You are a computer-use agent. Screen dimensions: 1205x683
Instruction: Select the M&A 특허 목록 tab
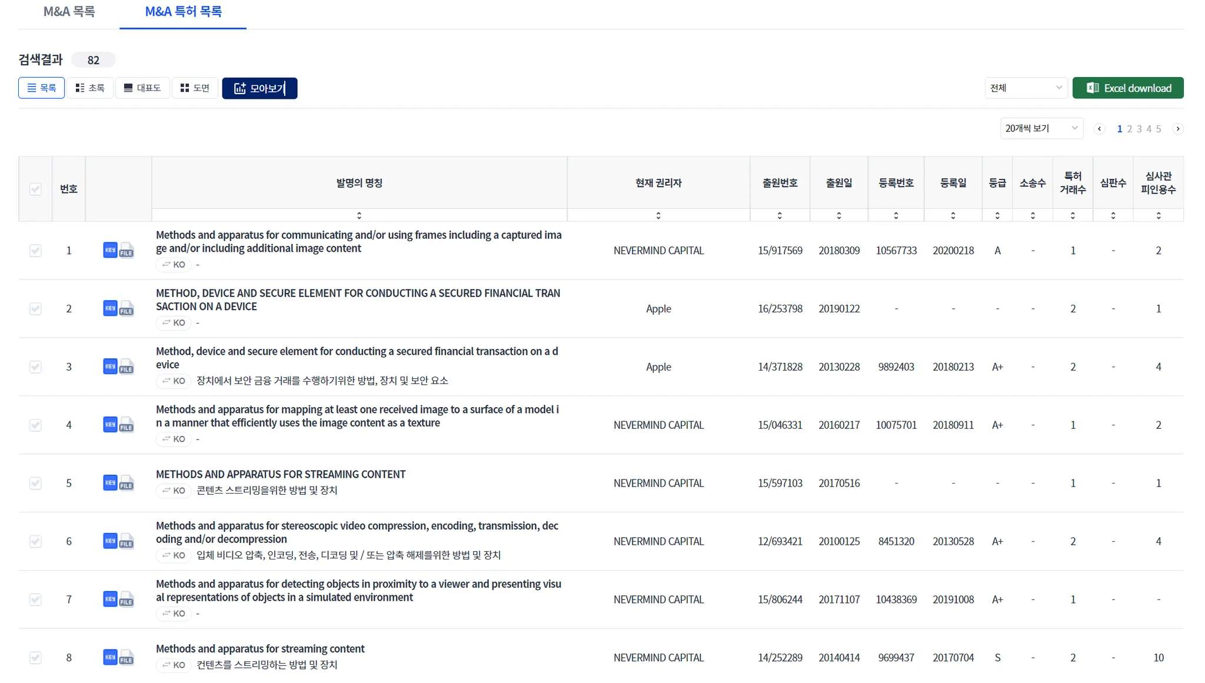pyautogui.click(x=183, y=12)
